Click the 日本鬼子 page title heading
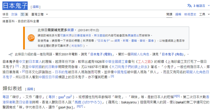 (15, 6)
